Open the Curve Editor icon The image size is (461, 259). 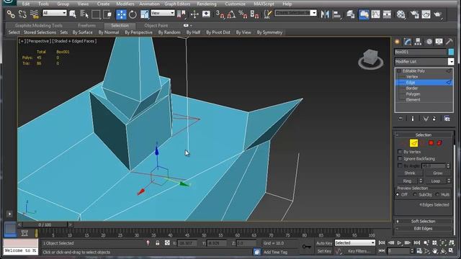click(375, 14)
